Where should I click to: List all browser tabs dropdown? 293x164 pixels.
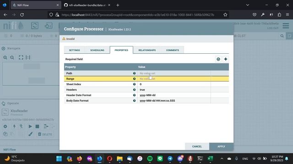pos(248,5)
